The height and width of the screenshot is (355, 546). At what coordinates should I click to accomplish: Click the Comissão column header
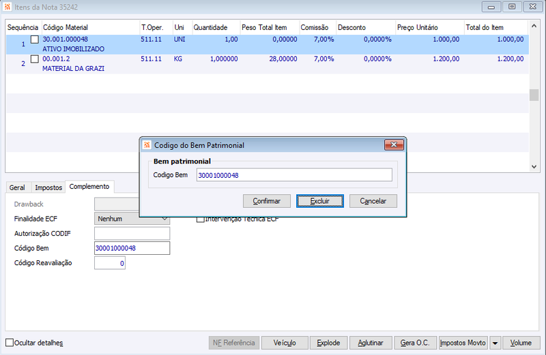point(317,27)
